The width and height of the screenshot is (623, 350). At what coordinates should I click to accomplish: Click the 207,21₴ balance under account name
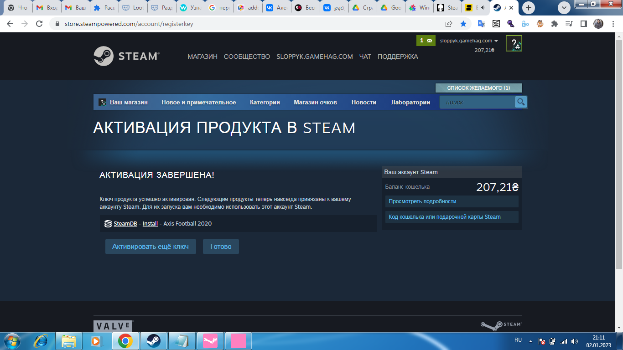coord(484,50)
